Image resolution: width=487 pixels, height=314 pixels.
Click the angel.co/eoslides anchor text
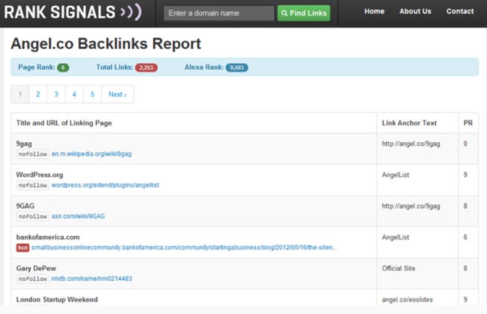(x=407, y=300)
